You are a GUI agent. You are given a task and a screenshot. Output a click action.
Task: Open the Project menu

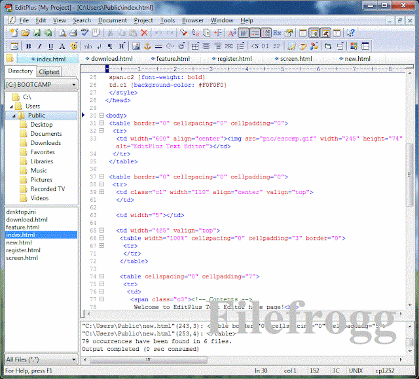143,20
